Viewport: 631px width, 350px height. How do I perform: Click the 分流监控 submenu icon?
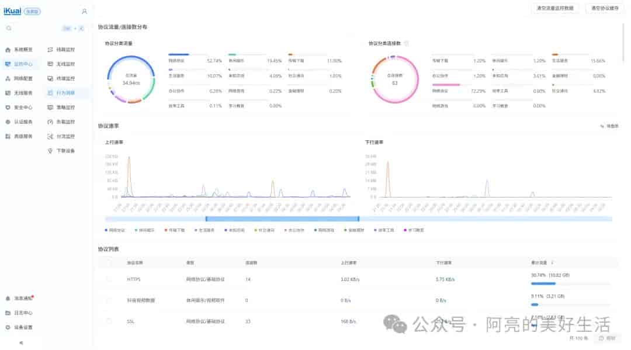(50, 136)
